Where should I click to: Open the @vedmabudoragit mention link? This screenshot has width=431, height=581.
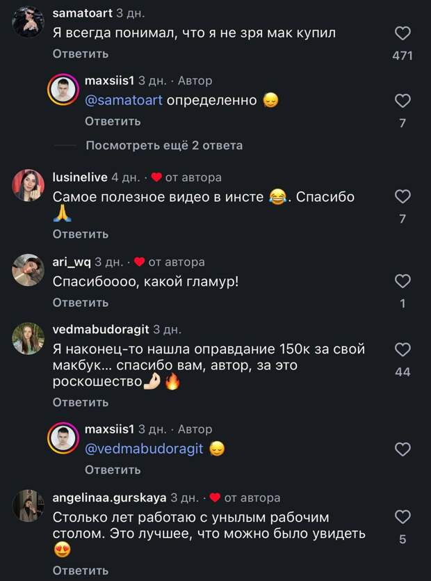[x=144, y=449]
